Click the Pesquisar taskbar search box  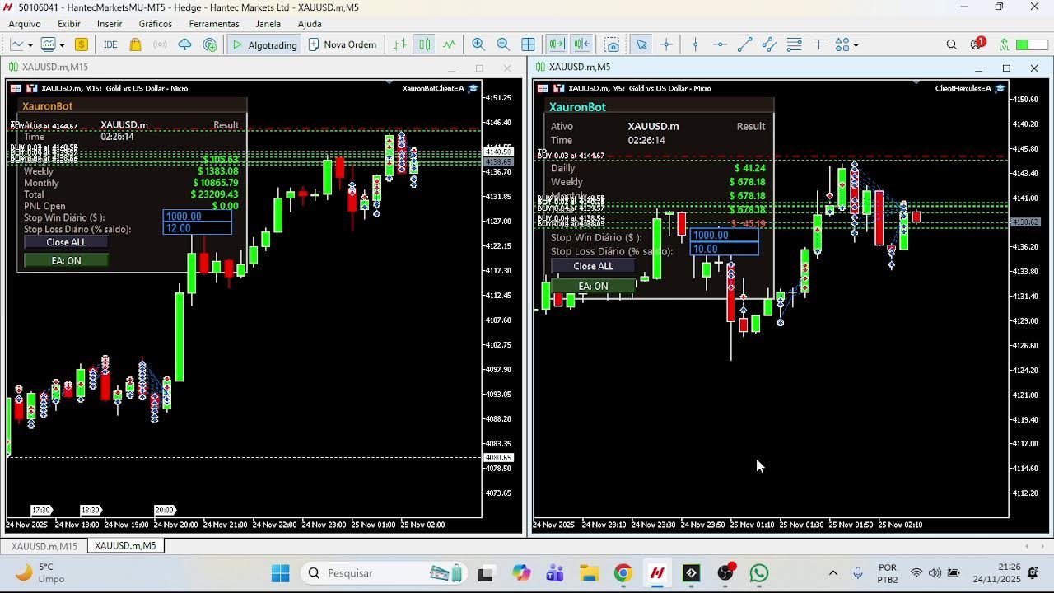tap(385, 572)
